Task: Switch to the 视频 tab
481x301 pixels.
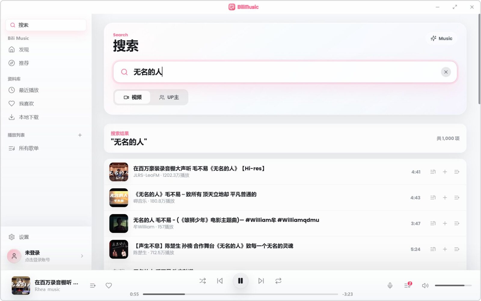Action: tap(133, 97)
